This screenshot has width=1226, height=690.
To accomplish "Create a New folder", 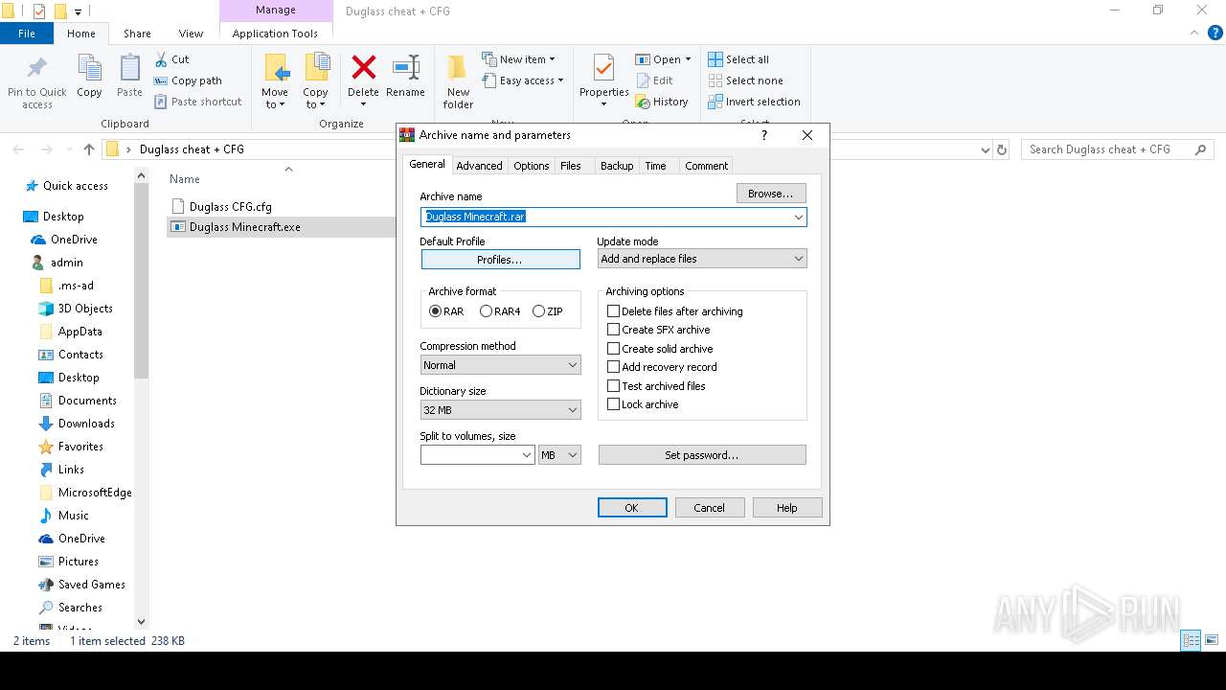I will coord(458,82).
